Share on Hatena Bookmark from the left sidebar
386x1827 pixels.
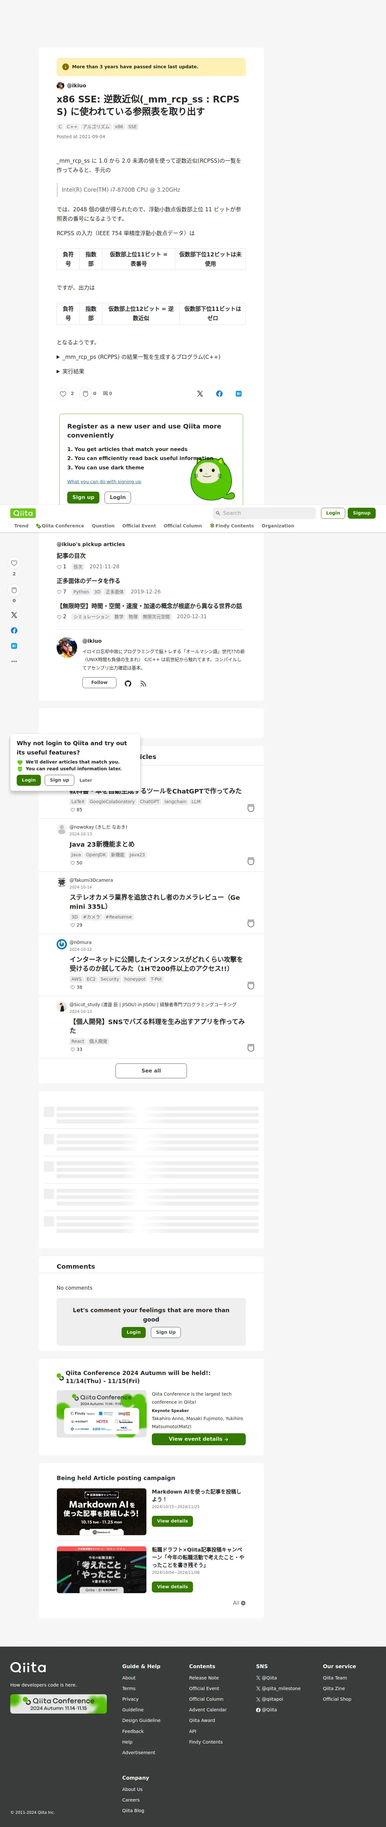click(x=14, y=646)
